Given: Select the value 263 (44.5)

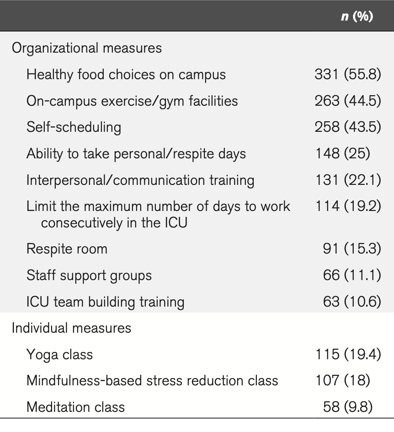Looking at the screenshot, I should pyautogui.click(x=347, y=101).
